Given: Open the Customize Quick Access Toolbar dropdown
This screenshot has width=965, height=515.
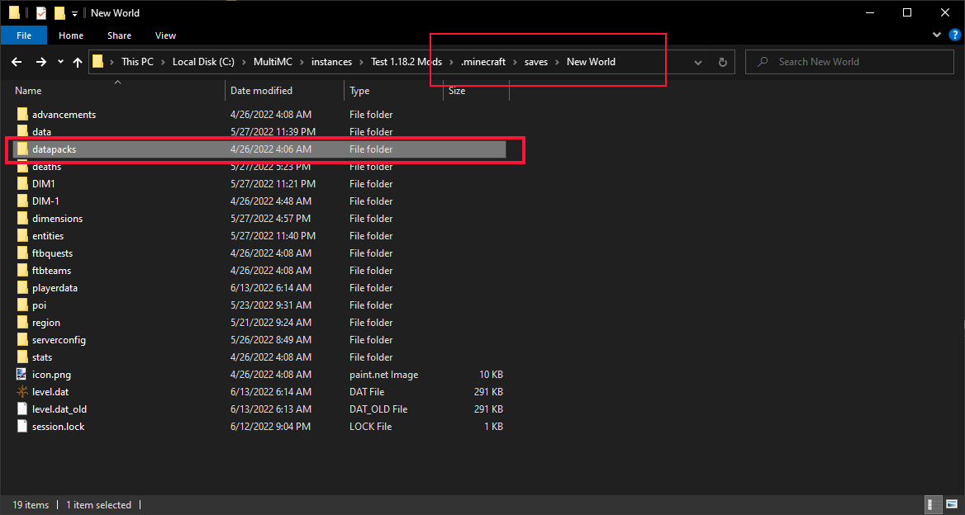Looking at the screenshot, I should [x=74, y=13].
